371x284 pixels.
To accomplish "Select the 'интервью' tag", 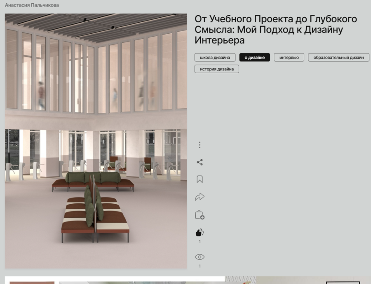I will [x=289, y=57].
